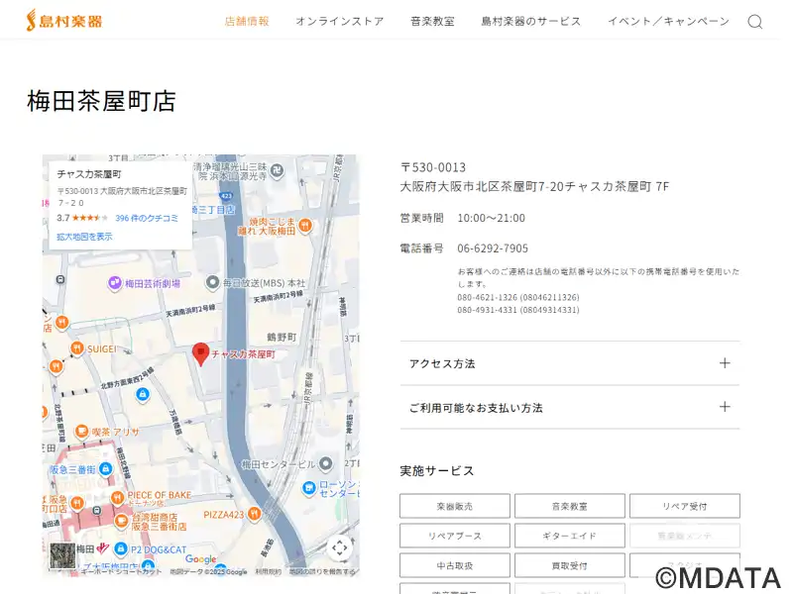Viewport: 793px width, 594px height.
Task: Open 音楽教室 from the top menu
Action: coord(432,21)
